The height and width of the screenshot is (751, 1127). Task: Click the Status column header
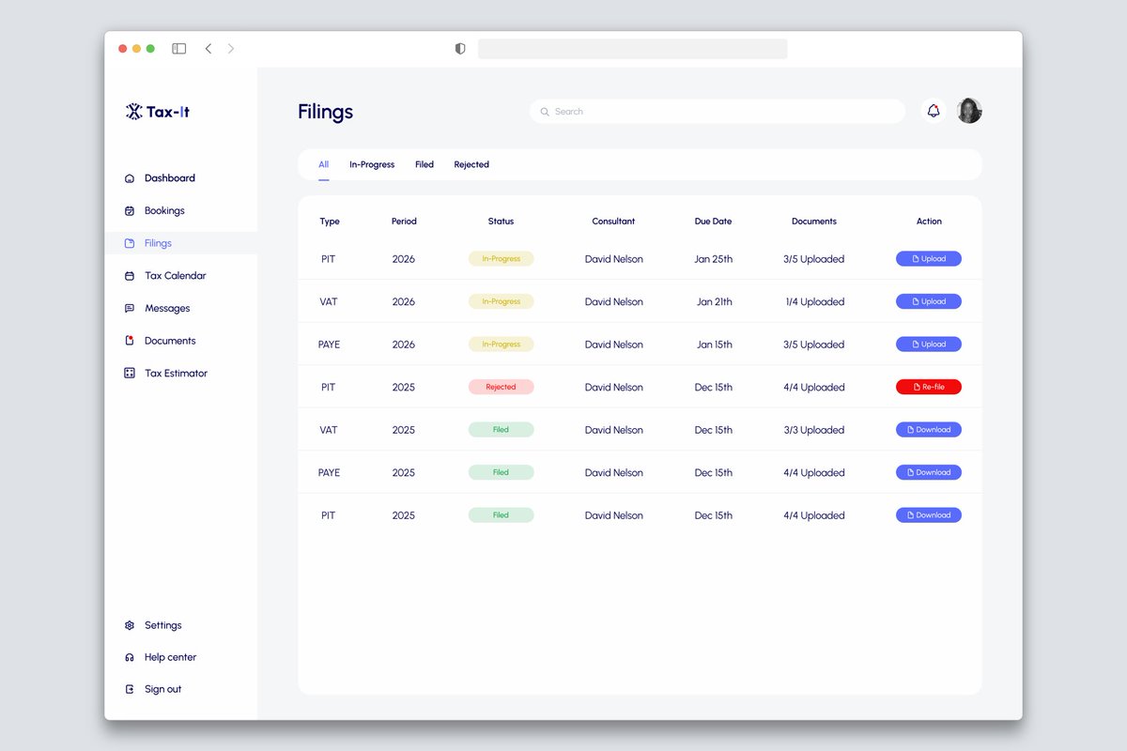click(x=501, y=222)
